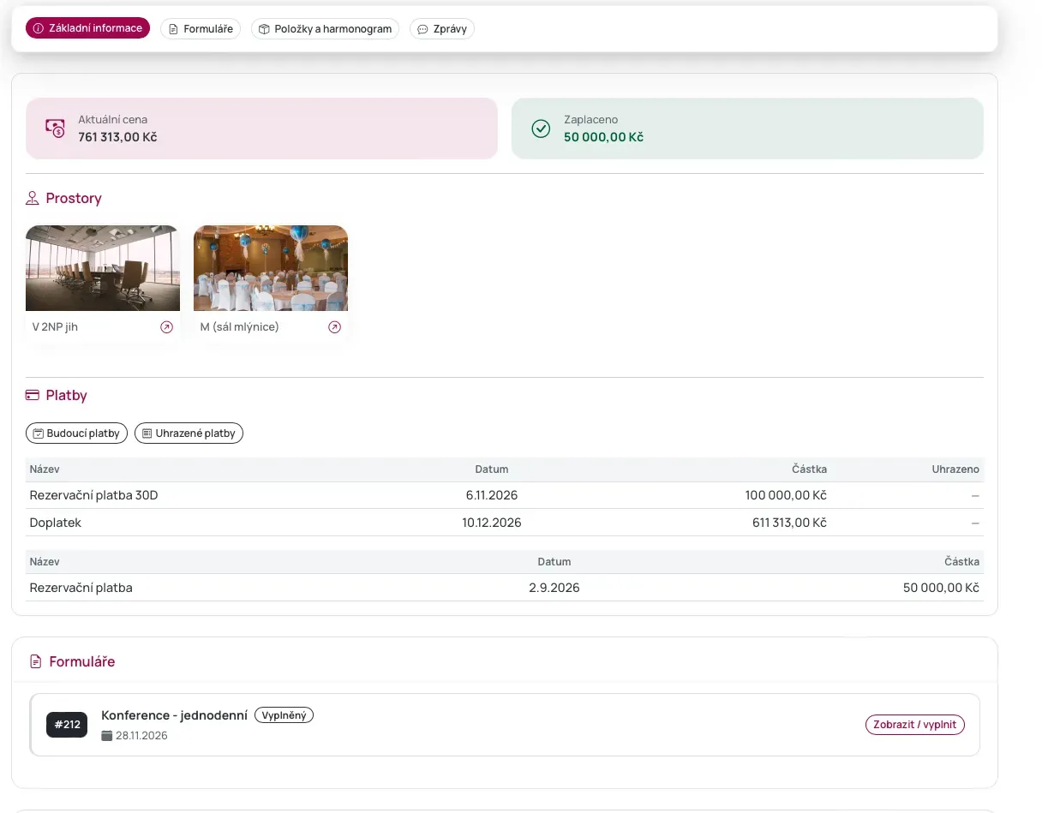1060x813 pixels.
Task: Go to the Zprávy tab
Action: tap(442, 29)
